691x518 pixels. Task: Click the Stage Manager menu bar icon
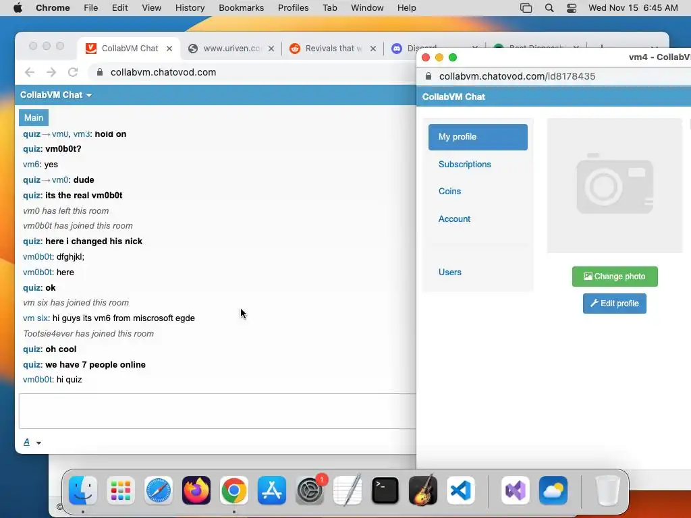tap(526, 7)
